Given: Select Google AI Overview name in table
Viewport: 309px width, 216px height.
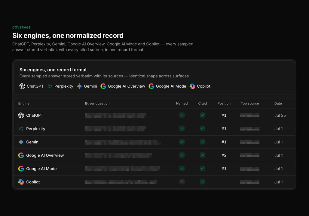Looking at the screenshot, I should tap(45, 155).
